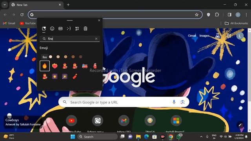Insert the fireworks emoji
251x141 pixels.
pyautogui.click(x=55, y=76)
